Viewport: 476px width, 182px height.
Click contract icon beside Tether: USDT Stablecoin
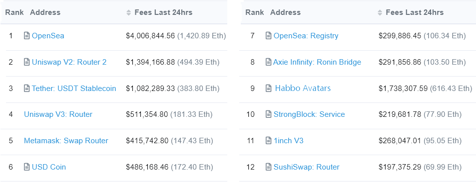26,89
